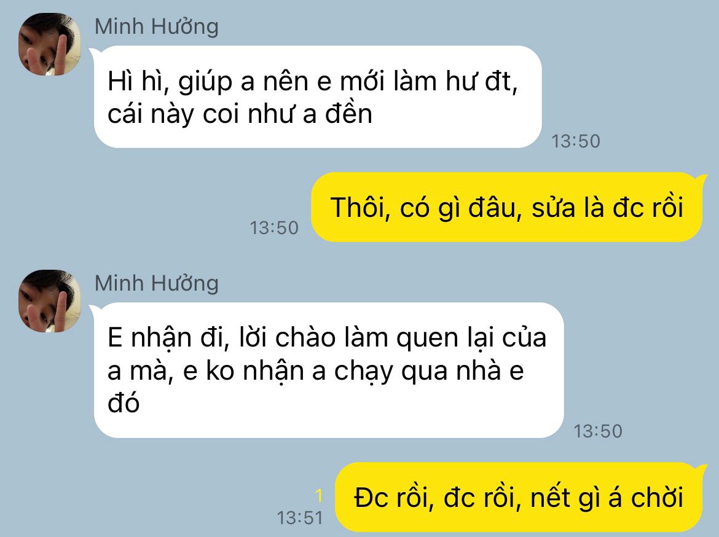The image size is (719, 537).
Task: Click the text line "cái này coi như a đền"
Action: click(x=240, y=114)
